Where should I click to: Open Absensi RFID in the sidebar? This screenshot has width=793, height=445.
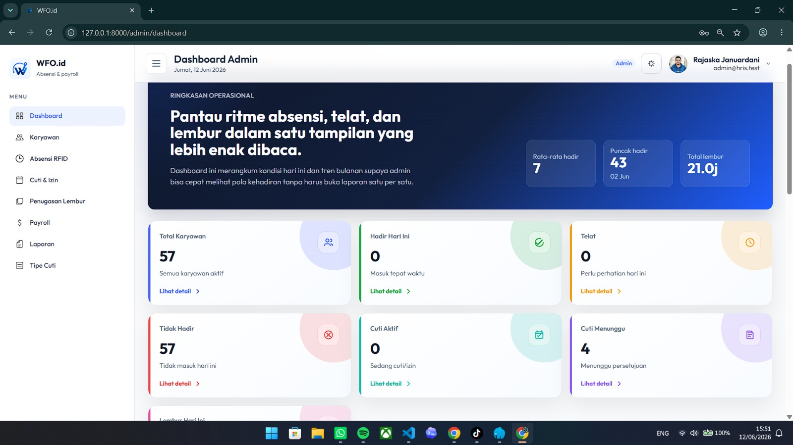tap(67, 158)
